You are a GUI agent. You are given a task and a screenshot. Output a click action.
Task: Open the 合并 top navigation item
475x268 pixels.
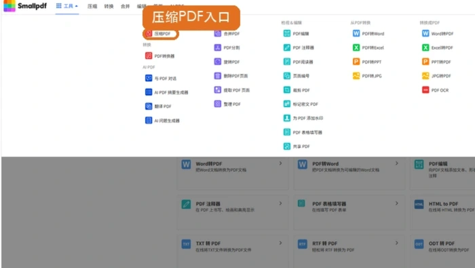pyautogui.click(x=125, y=6)
